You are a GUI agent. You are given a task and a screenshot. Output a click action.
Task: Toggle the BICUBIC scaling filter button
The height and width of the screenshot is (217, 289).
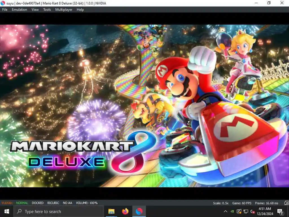coord(53,203)
